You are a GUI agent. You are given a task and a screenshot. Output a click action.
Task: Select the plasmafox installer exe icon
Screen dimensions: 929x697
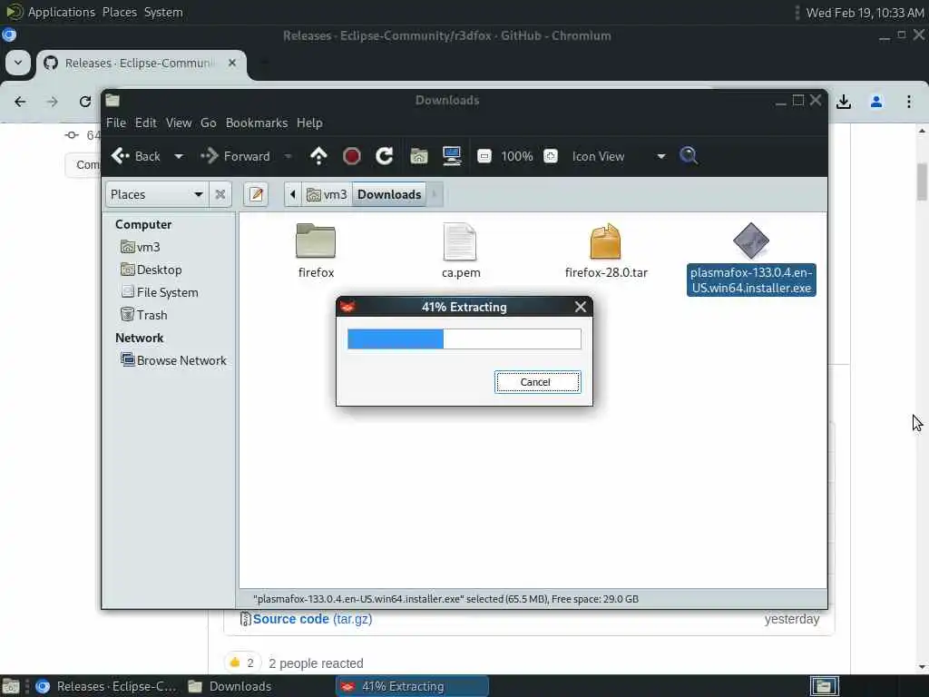tap(750, 241)
